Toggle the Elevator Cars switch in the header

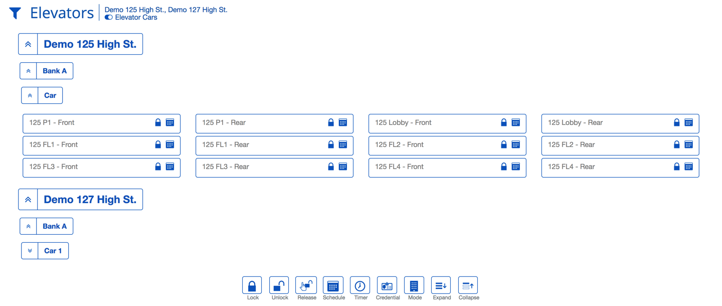click(108, 17)
